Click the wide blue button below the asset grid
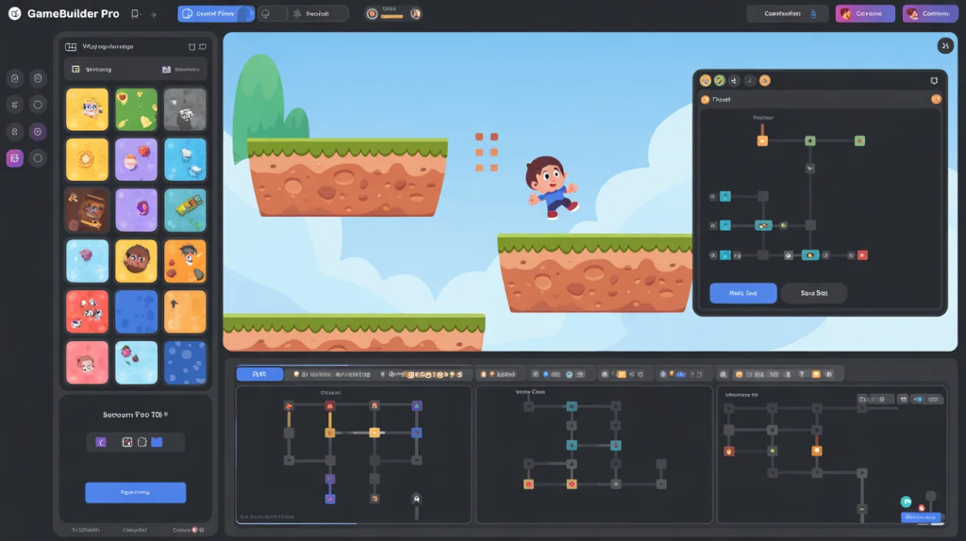Image resolution: width=966 pixels, height=541 pixels. pos(135,492)
